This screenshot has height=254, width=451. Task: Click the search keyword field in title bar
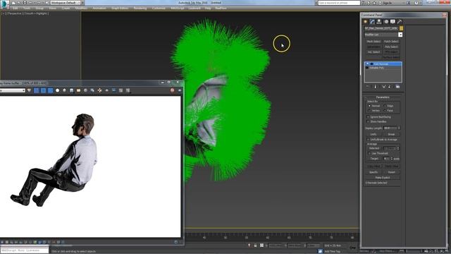point(339,3)
